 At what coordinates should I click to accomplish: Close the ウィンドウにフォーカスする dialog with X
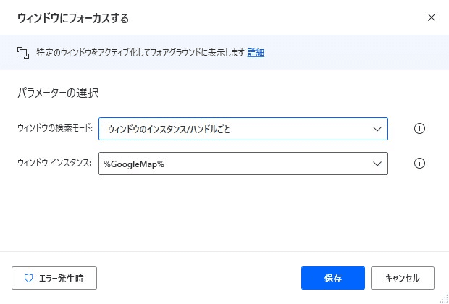(431, 18)
